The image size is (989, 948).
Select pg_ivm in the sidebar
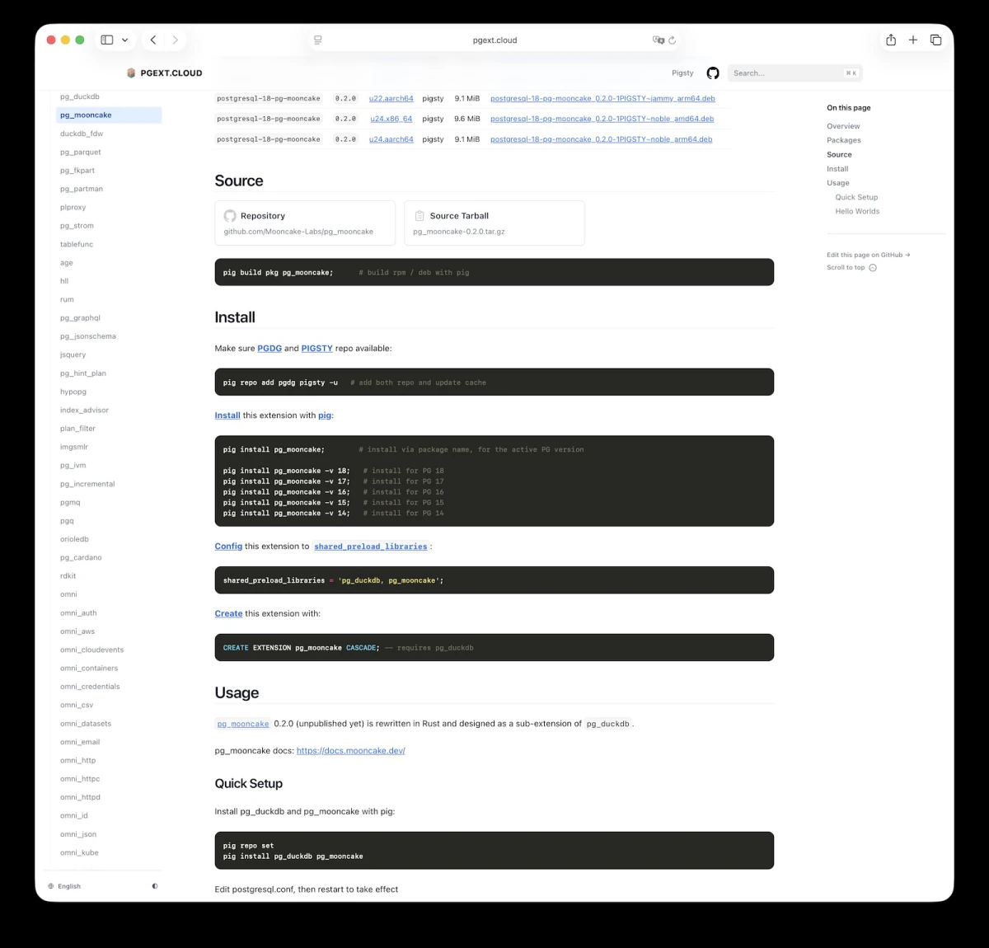click(x=73, y=466)
